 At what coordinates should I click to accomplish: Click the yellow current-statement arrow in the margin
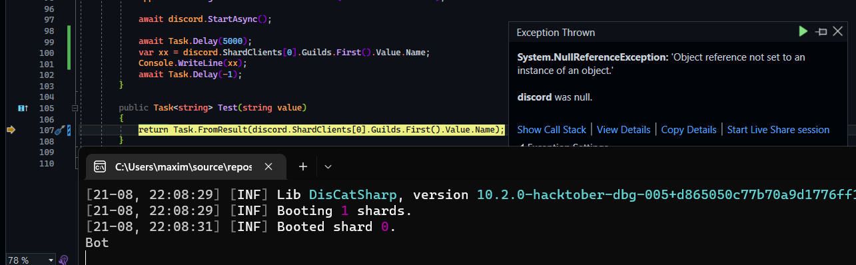coord(11,130)
